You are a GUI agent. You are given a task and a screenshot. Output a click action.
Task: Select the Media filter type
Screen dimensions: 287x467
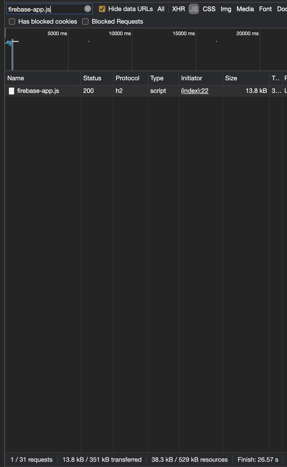tap(245, 9)
